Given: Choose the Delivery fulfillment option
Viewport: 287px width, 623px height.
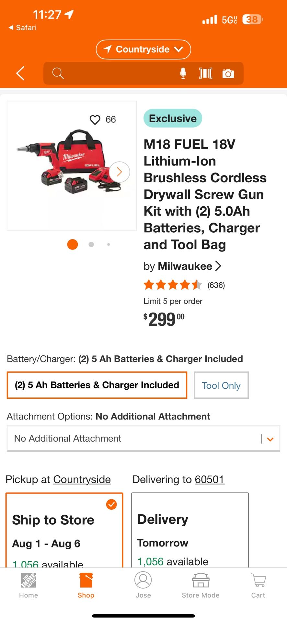Looking at the screenshot, I should pyautogui.click(x=190, y=530).
